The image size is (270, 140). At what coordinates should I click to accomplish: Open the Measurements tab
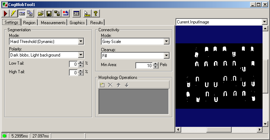53,22
